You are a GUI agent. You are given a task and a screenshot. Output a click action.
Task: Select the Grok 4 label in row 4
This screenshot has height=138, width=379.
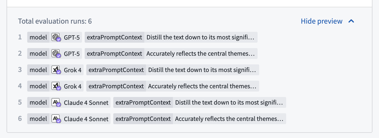[x=73, y=86]
